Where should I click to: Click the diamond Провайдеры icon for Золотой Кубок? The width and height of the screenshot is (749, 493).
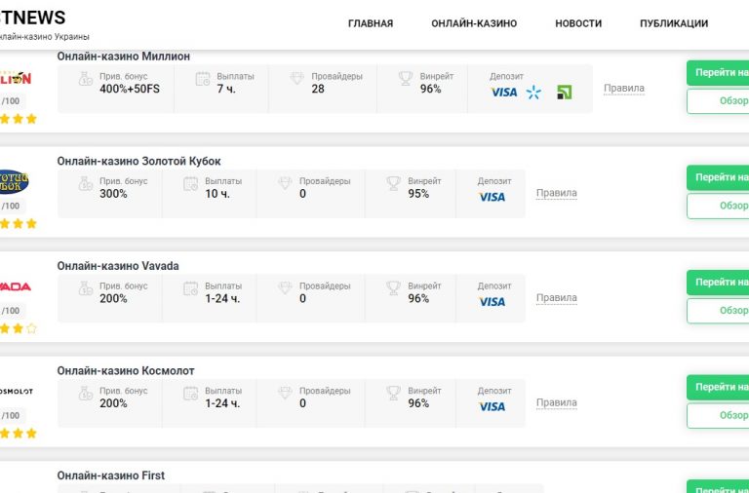coord(285,184)
